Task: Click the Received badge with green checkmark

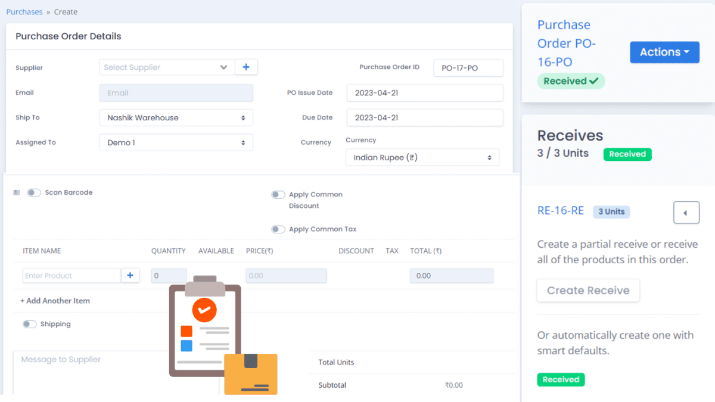Action: coord(570,80)
